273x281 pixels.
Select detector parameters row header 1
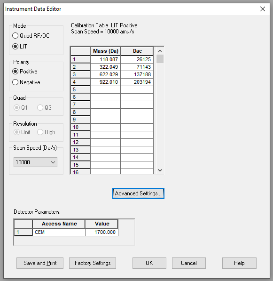(x=23, y=232)
